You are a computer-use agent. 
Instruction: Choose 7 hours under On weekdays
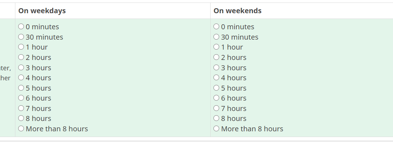tap(21, 108)
